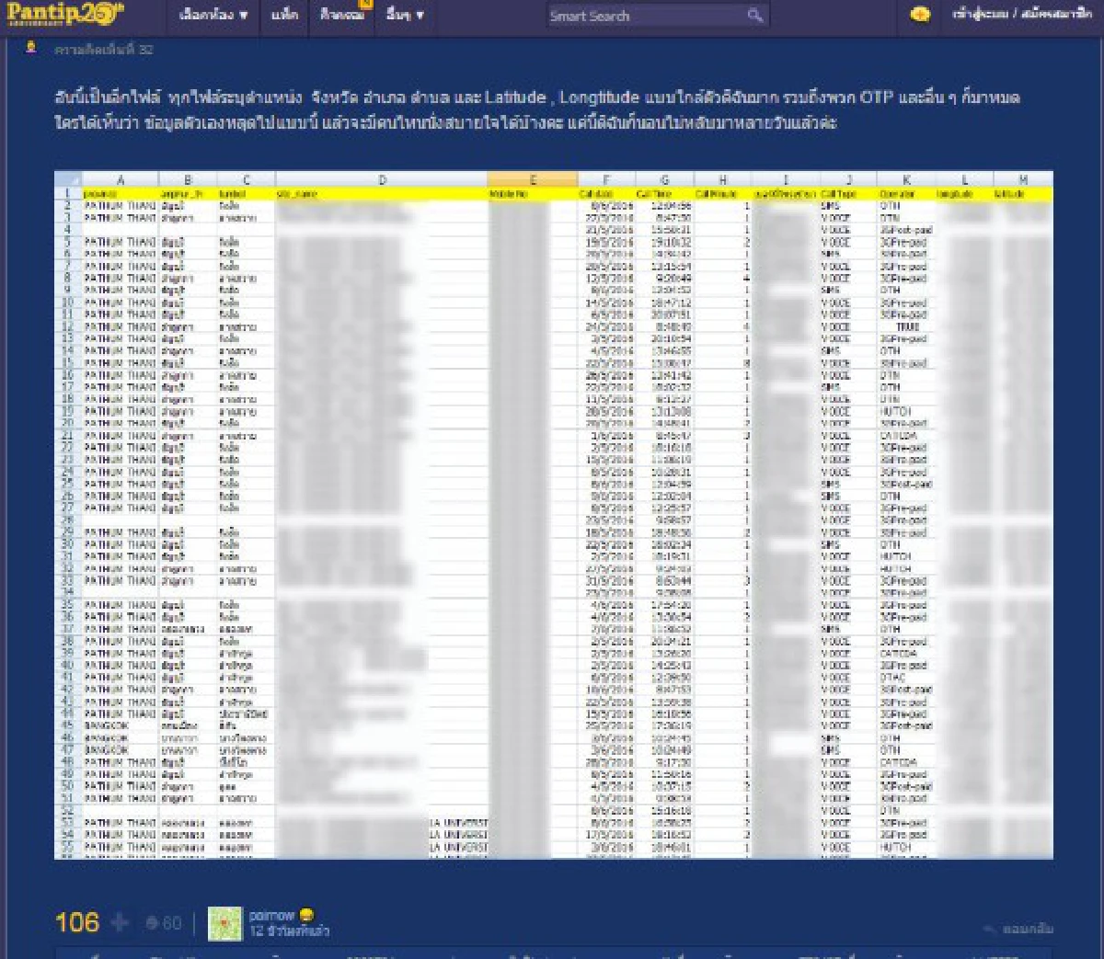The height and width of the screenshot is (959, 1104).
Task: Click the plus vote icon beside 106
Action: coord(120,921)
